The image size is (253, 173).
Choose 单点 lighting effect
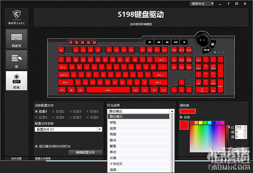[x=139, y=152]
